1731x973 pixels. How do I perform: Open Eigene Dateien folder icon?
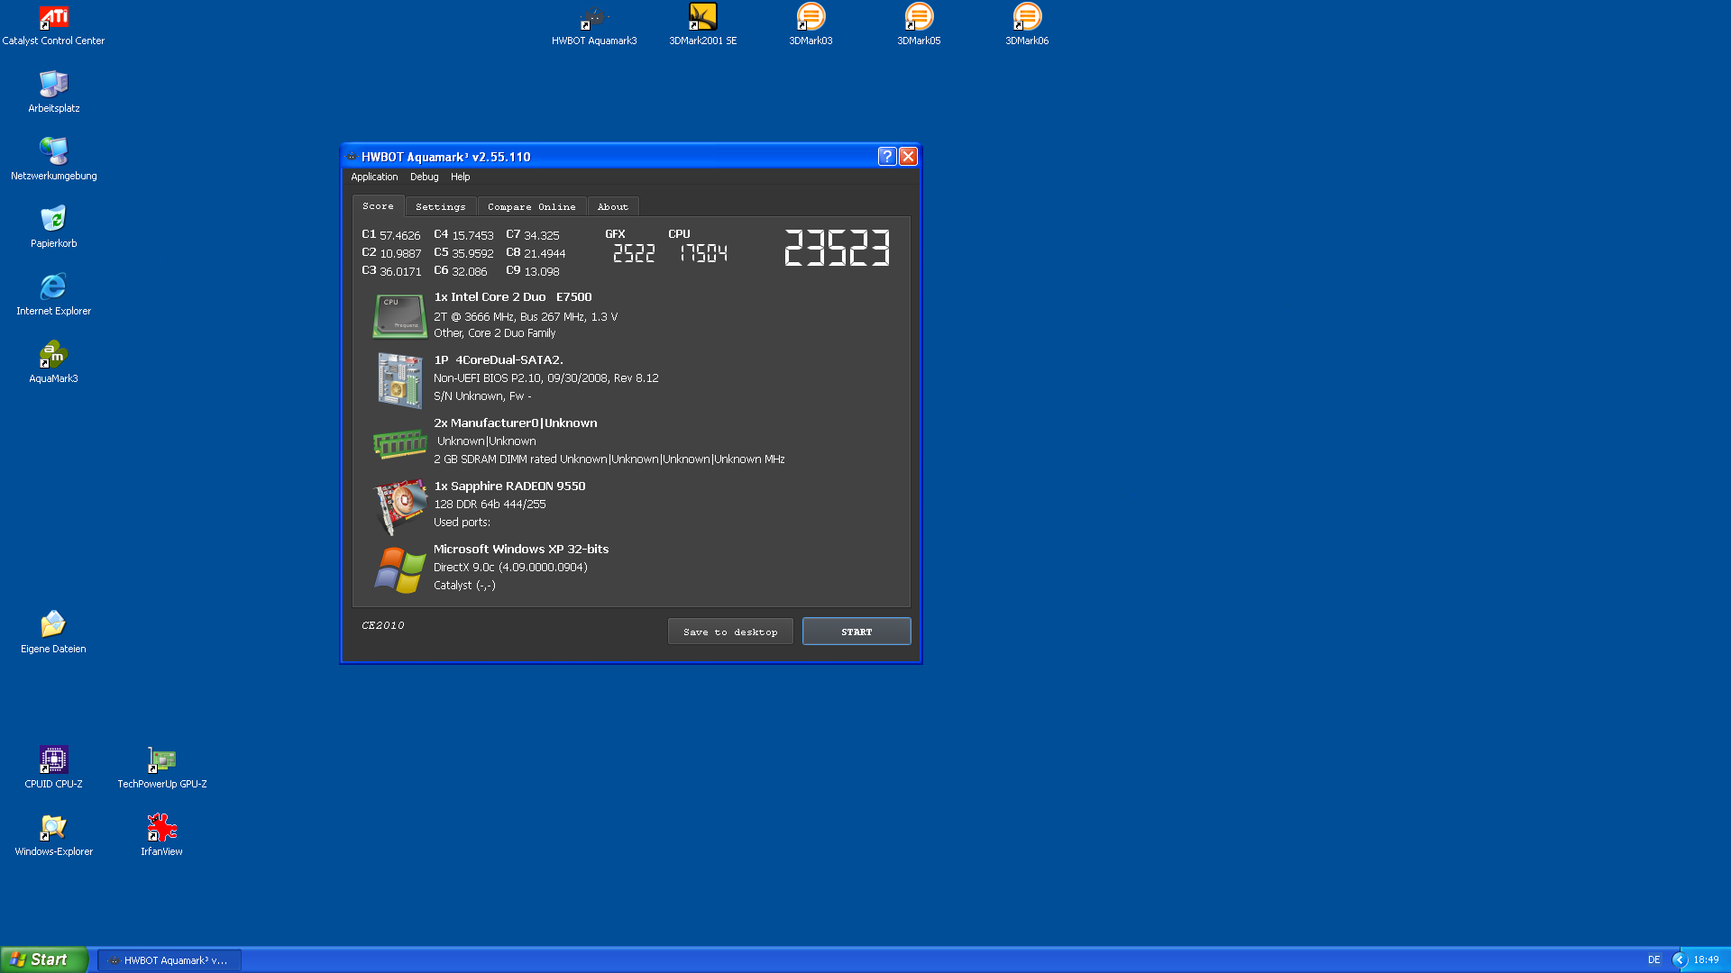click(53, 632)
